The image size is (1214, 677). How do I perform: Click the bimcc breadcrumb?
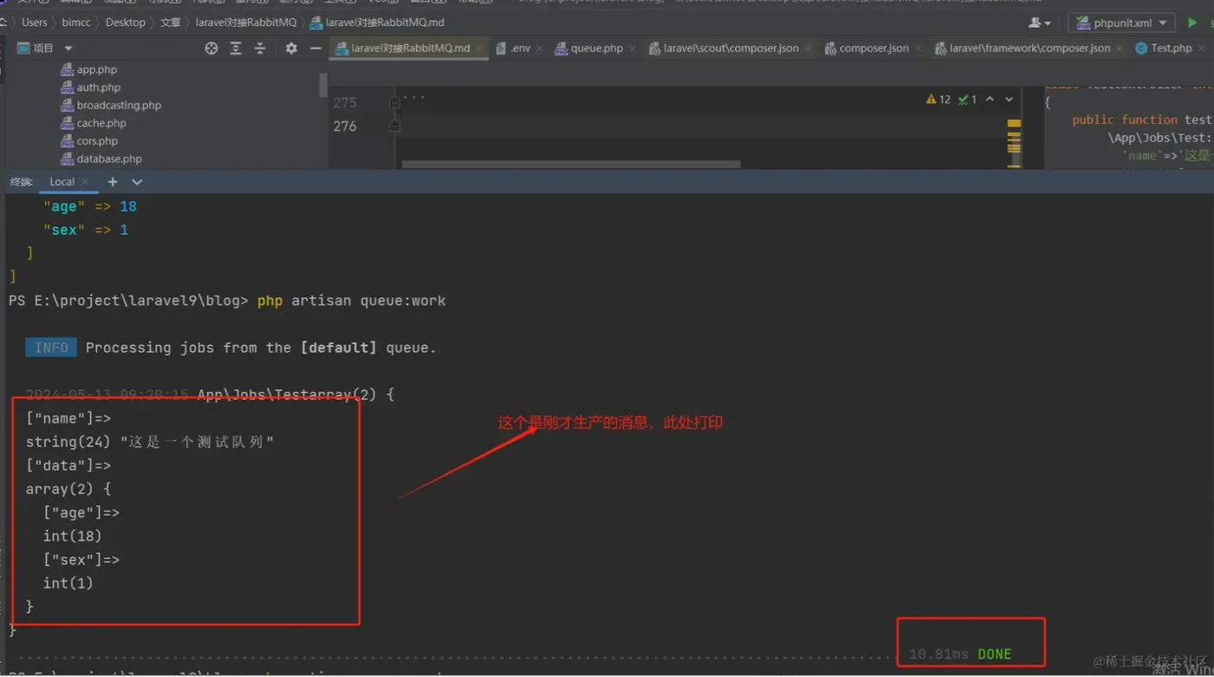(x=76, y=23)
